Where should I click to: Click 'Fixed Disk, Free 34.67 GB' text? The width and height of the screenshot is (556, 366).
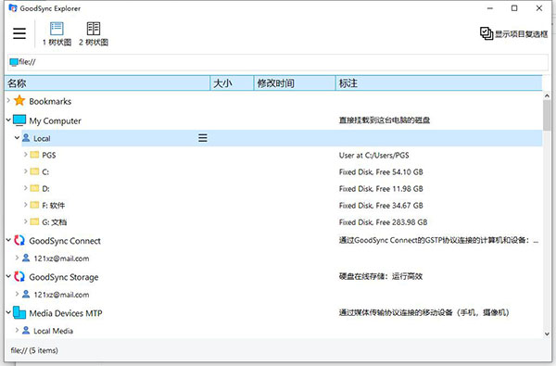pyautogui.click(x=381, y=206)
